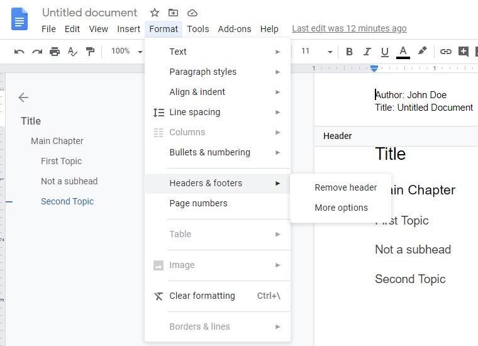Jump to Main Chapter in outline
Screen dimensions: 478x346
click(x=57, y=141)
